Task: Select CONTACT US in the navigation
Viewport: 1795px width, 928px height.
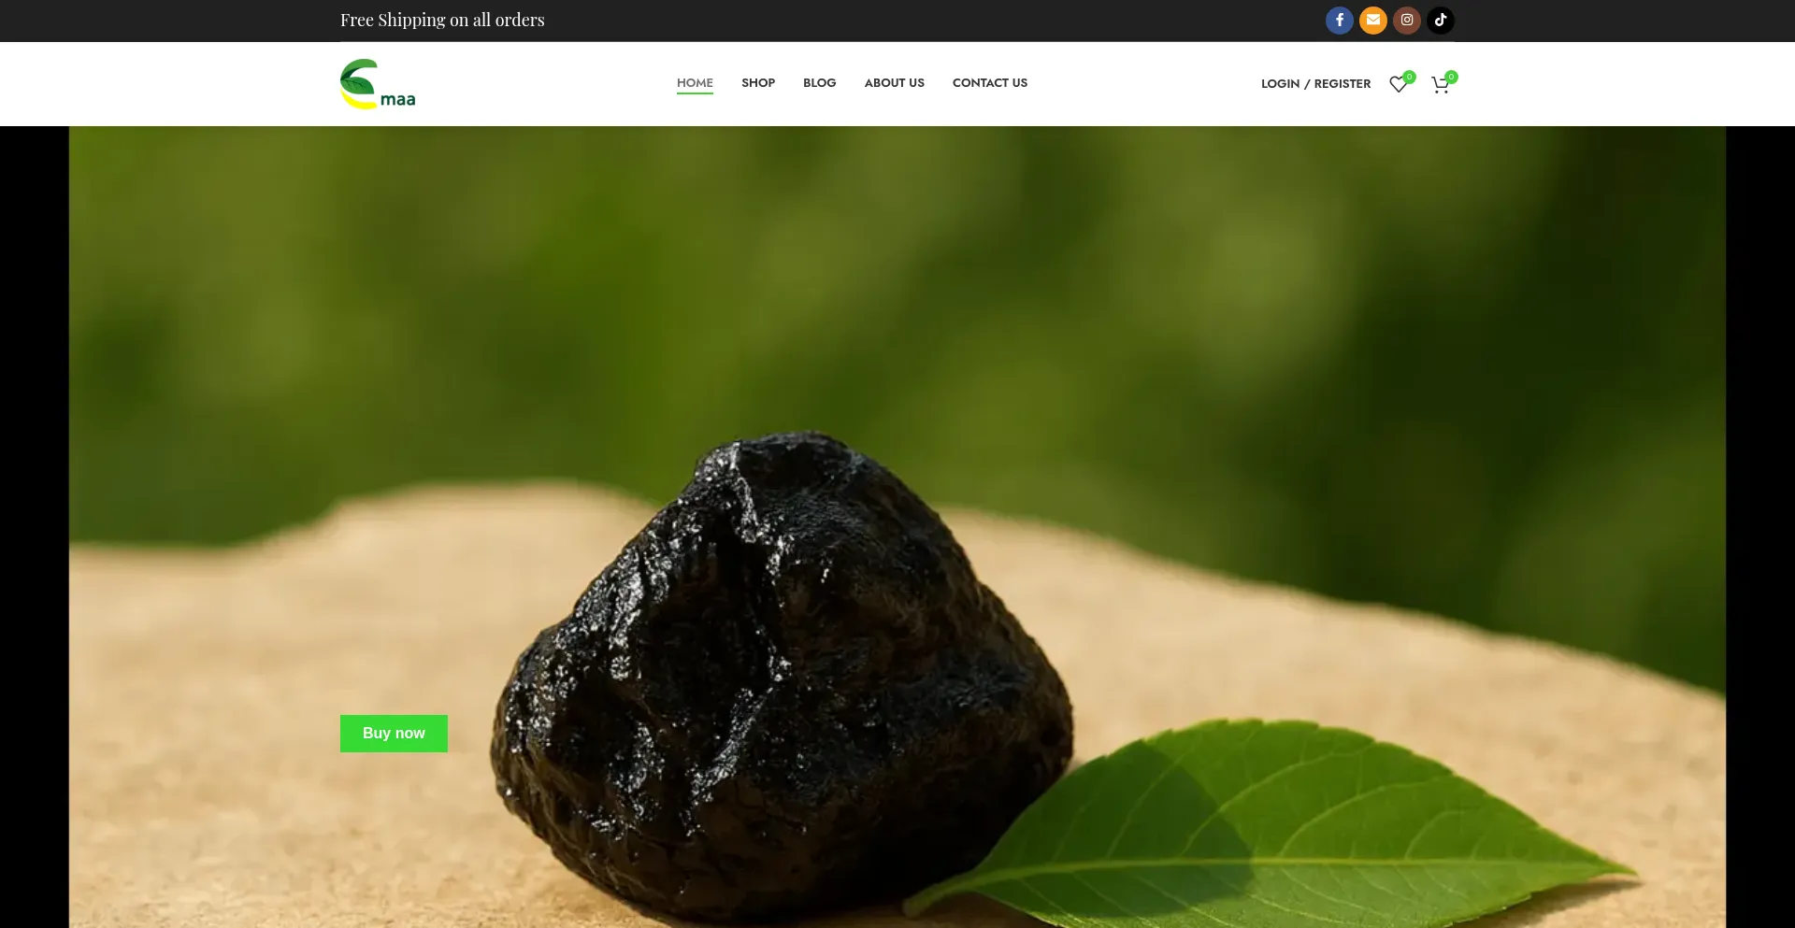Action: pyautogui.click(x=989, y=83)
